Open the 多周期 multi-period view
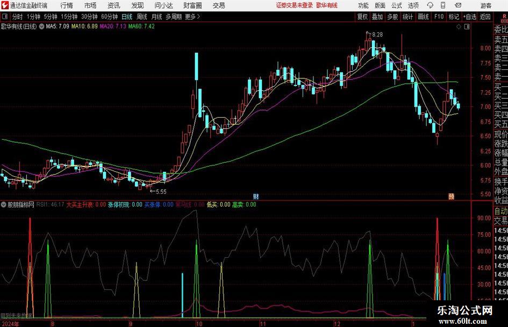This screenshot has width=508, height=327. [x=174, y=17]
